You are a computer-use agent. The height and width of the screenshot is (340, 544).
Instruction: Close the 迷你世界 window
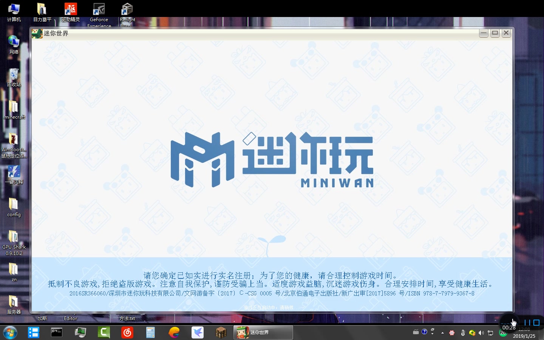[506, 33]
